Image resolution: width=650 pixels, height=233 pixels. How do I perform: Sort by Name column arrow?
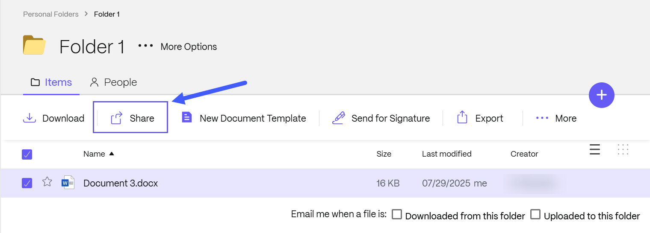112,154
